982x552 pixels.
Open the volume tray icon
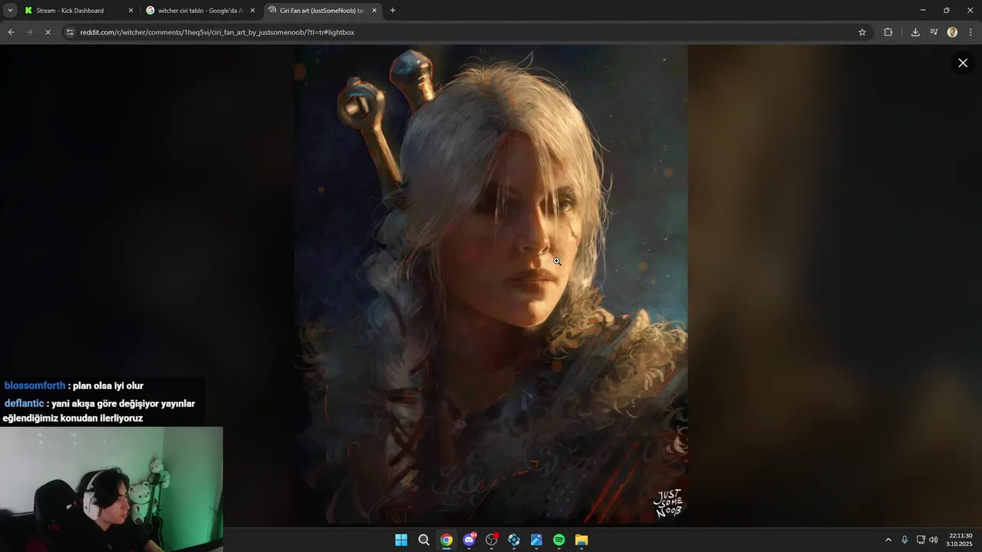(x=934, y=540)
